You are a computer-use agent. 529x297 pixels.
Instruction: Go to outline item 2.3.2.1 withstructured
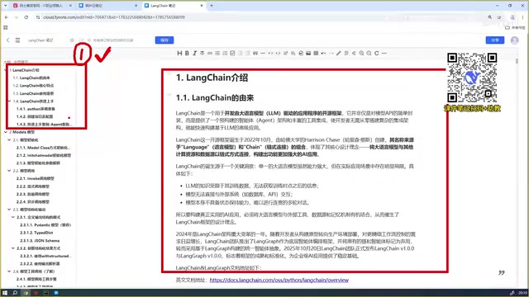point(46,256)
